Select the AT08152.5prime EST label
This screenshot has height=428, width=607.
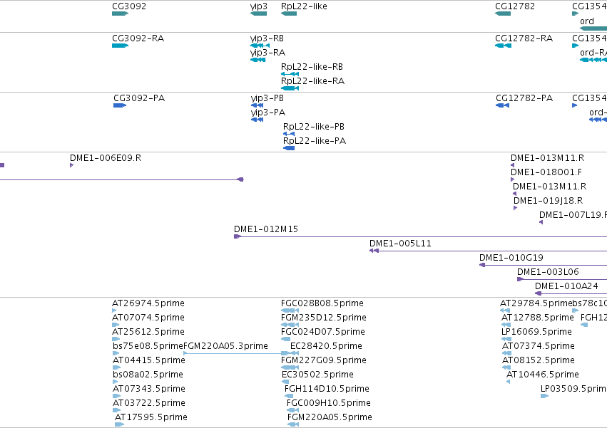539,361
